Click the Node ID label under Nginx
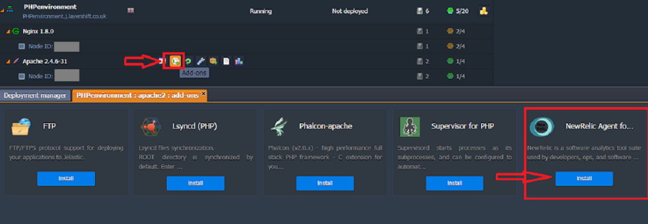Screen dimensions: 648x224 (40, 46)
